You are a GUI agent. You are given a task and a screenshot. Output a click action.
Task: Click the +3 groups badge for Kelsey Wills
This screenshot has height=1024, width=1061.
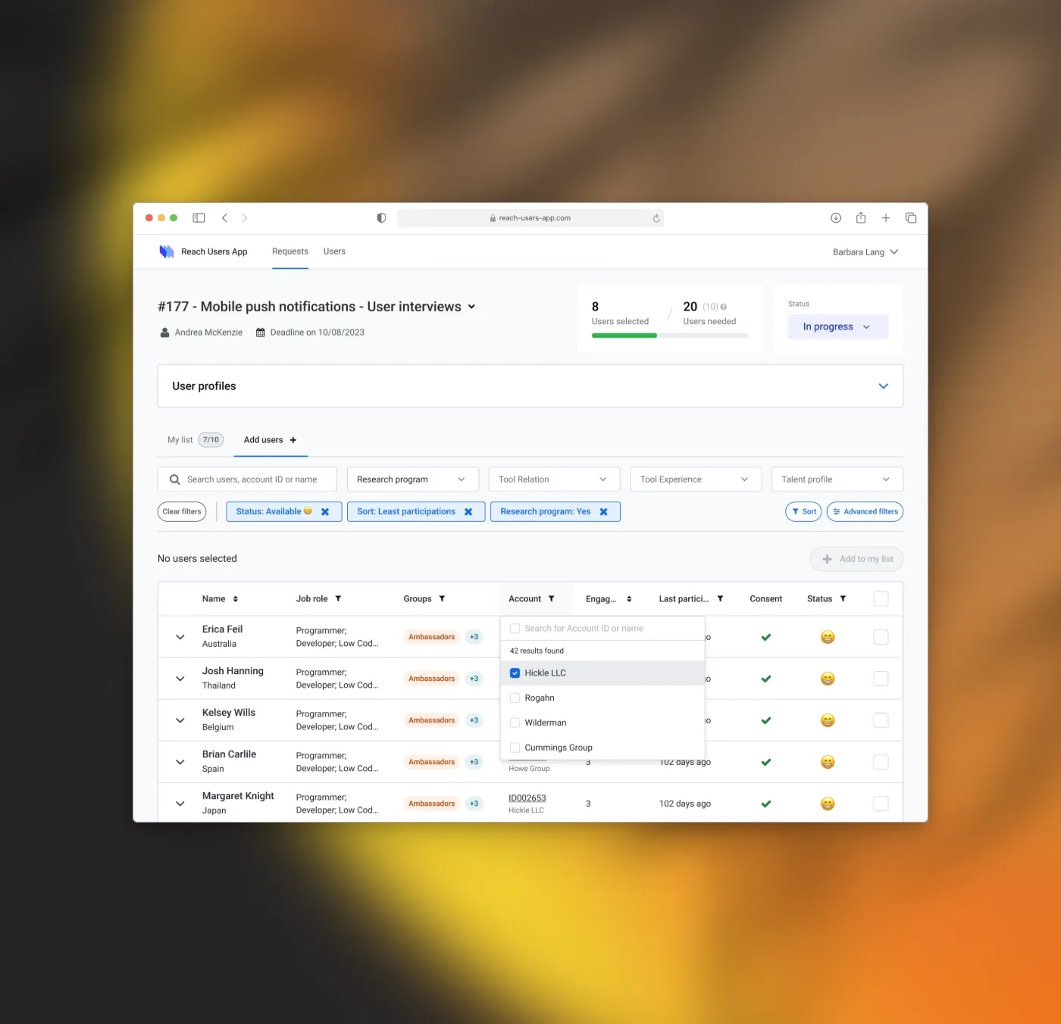(x=474, y=721)
